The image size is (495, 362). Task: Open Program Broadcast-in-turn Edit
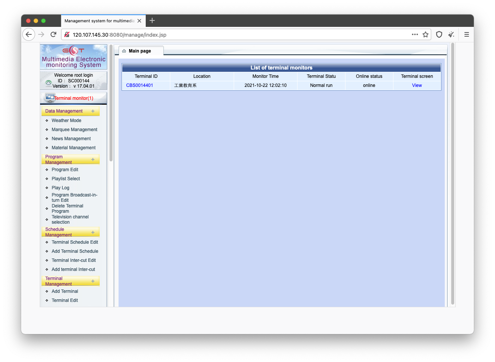coord(74,198)
